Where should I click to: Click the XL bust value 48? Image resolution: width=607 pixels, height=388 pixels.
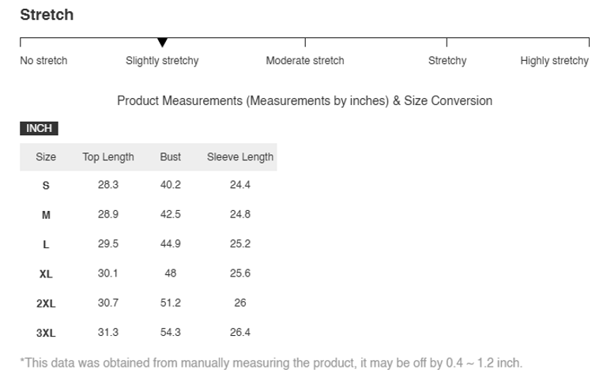(171, 273)
